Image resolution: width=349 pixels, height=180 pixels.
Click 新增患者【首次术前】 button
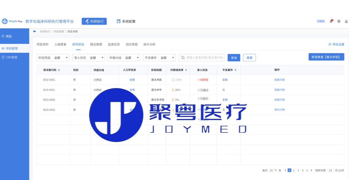(326, 57)
